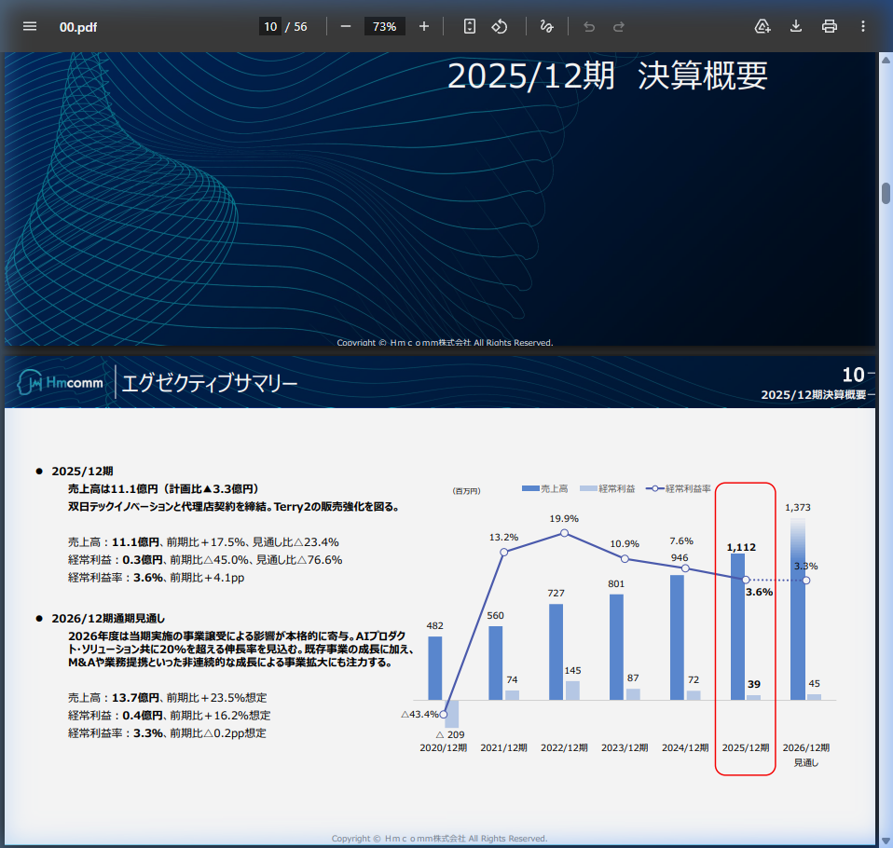The height and width of the screenshot is (848, 893).
Task: Save the PDF to Drive
Action: coord(762,26)
